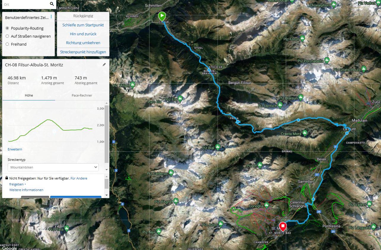Screen dimensions: 381x250
Task: Click the search magnifier icon
Action: pos(52,4)
